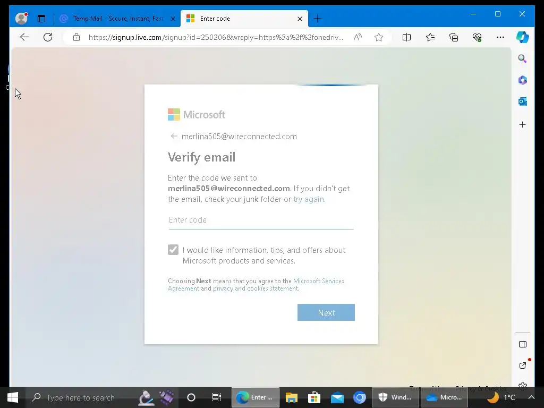Open Collections panel
544x408 pixels.
[454, 37]
